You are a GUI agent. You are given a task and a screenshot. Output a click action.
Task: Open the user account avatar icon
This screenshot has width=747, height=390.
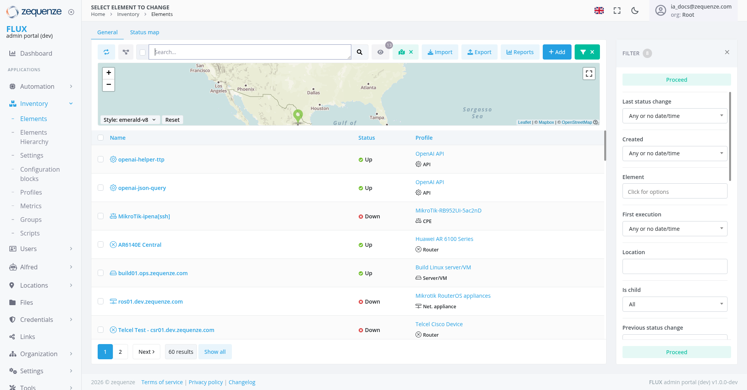pos(661,11)
